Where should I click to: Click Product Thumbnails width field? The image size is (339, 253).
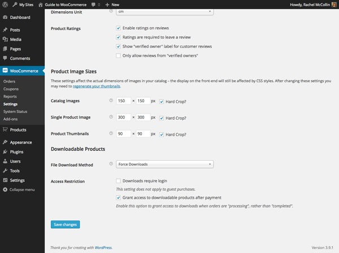tap(124, 134)
